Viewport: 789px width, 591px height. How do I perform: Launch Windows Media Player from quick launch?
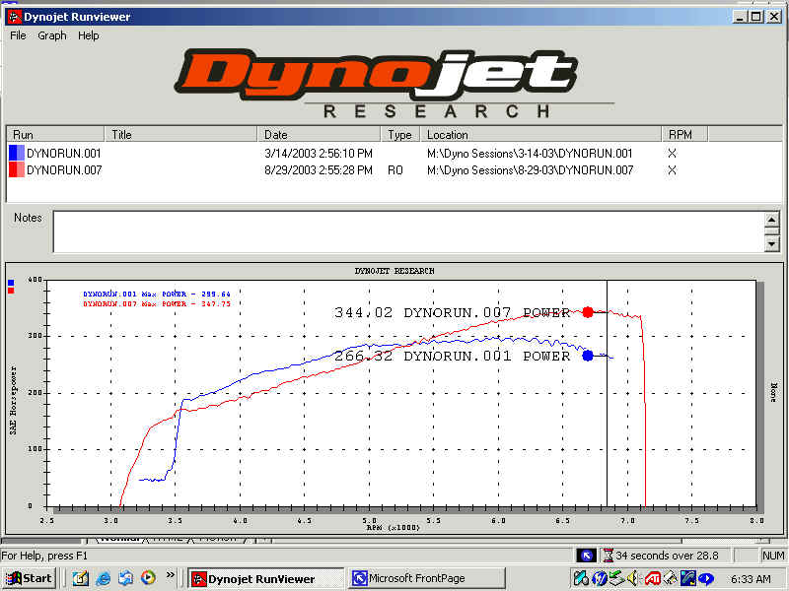point(148,578)
